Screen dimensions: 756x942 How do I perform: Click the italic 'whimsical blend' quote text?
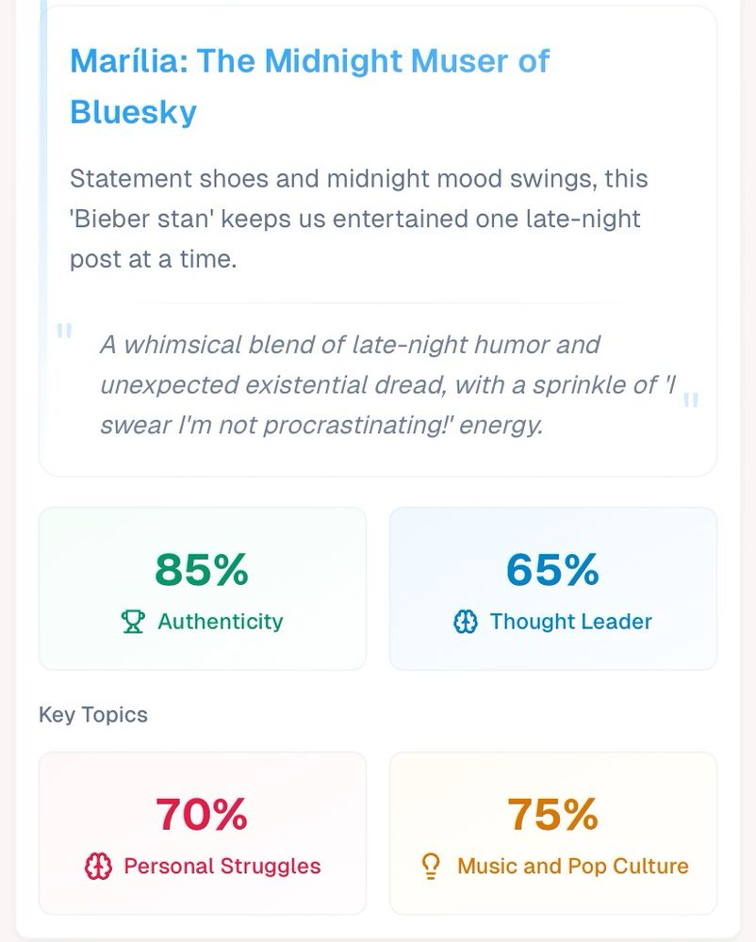(x=386, y=384)
